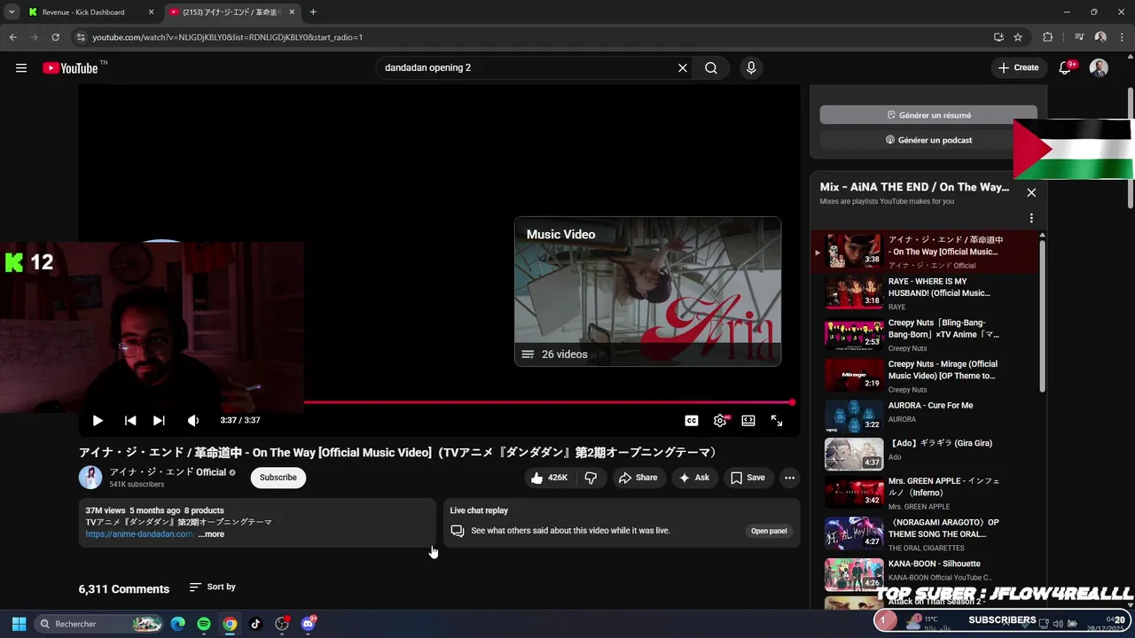Open the tab search dropdown arrow
This screenshot has width=1135, height=638.
pos(11,12)
